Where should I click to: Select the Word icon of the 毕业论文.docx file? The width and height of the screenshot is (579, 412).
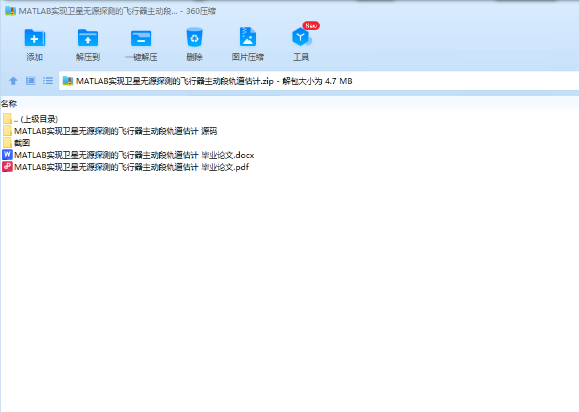click(7, 155)
